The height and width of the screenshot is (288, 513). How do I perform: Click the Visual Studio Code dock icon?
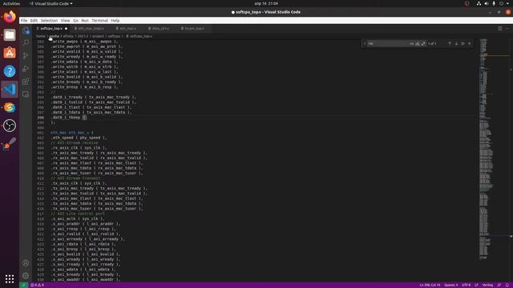click(10, 89)
